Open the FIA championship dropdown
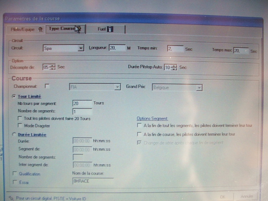Image resolution: width=268 pixels, height=201 pixels. click(117, 87)
